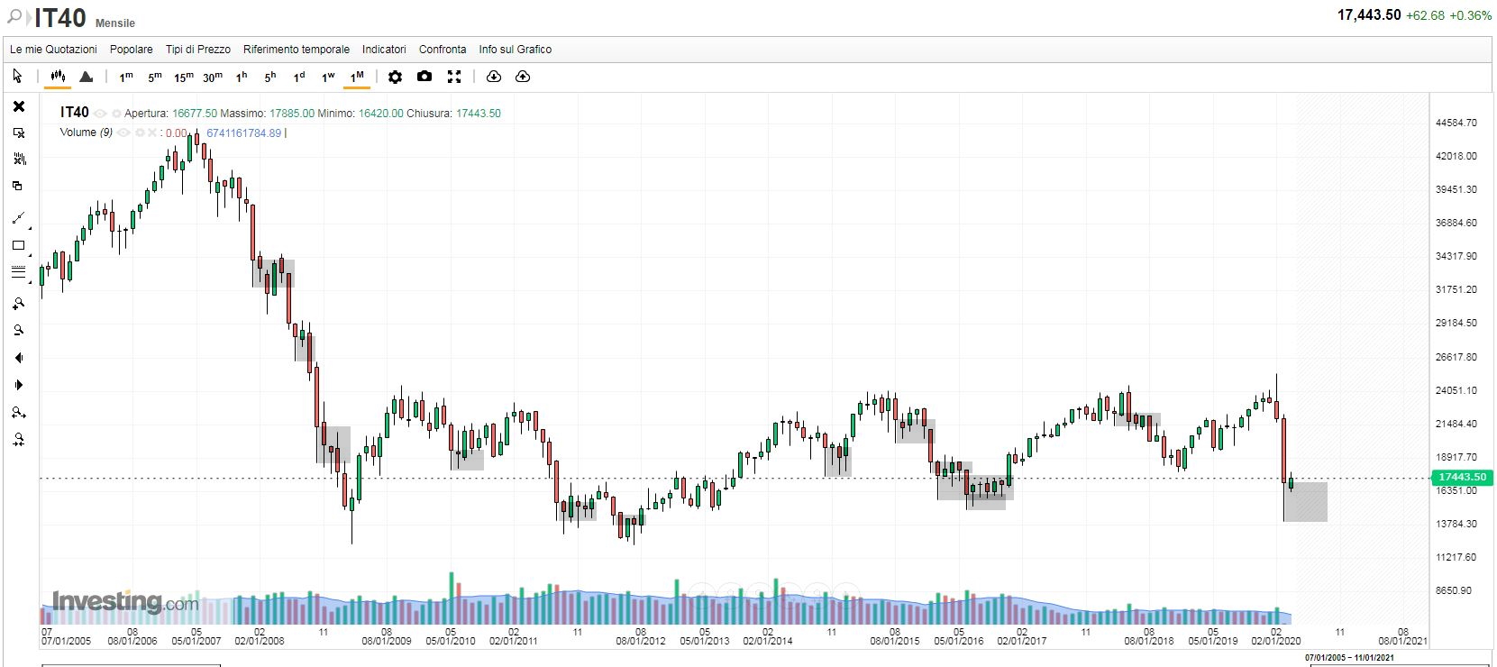The image size is (1497, 667).
Task: Switch to area chart type
Action: (87, 77)
